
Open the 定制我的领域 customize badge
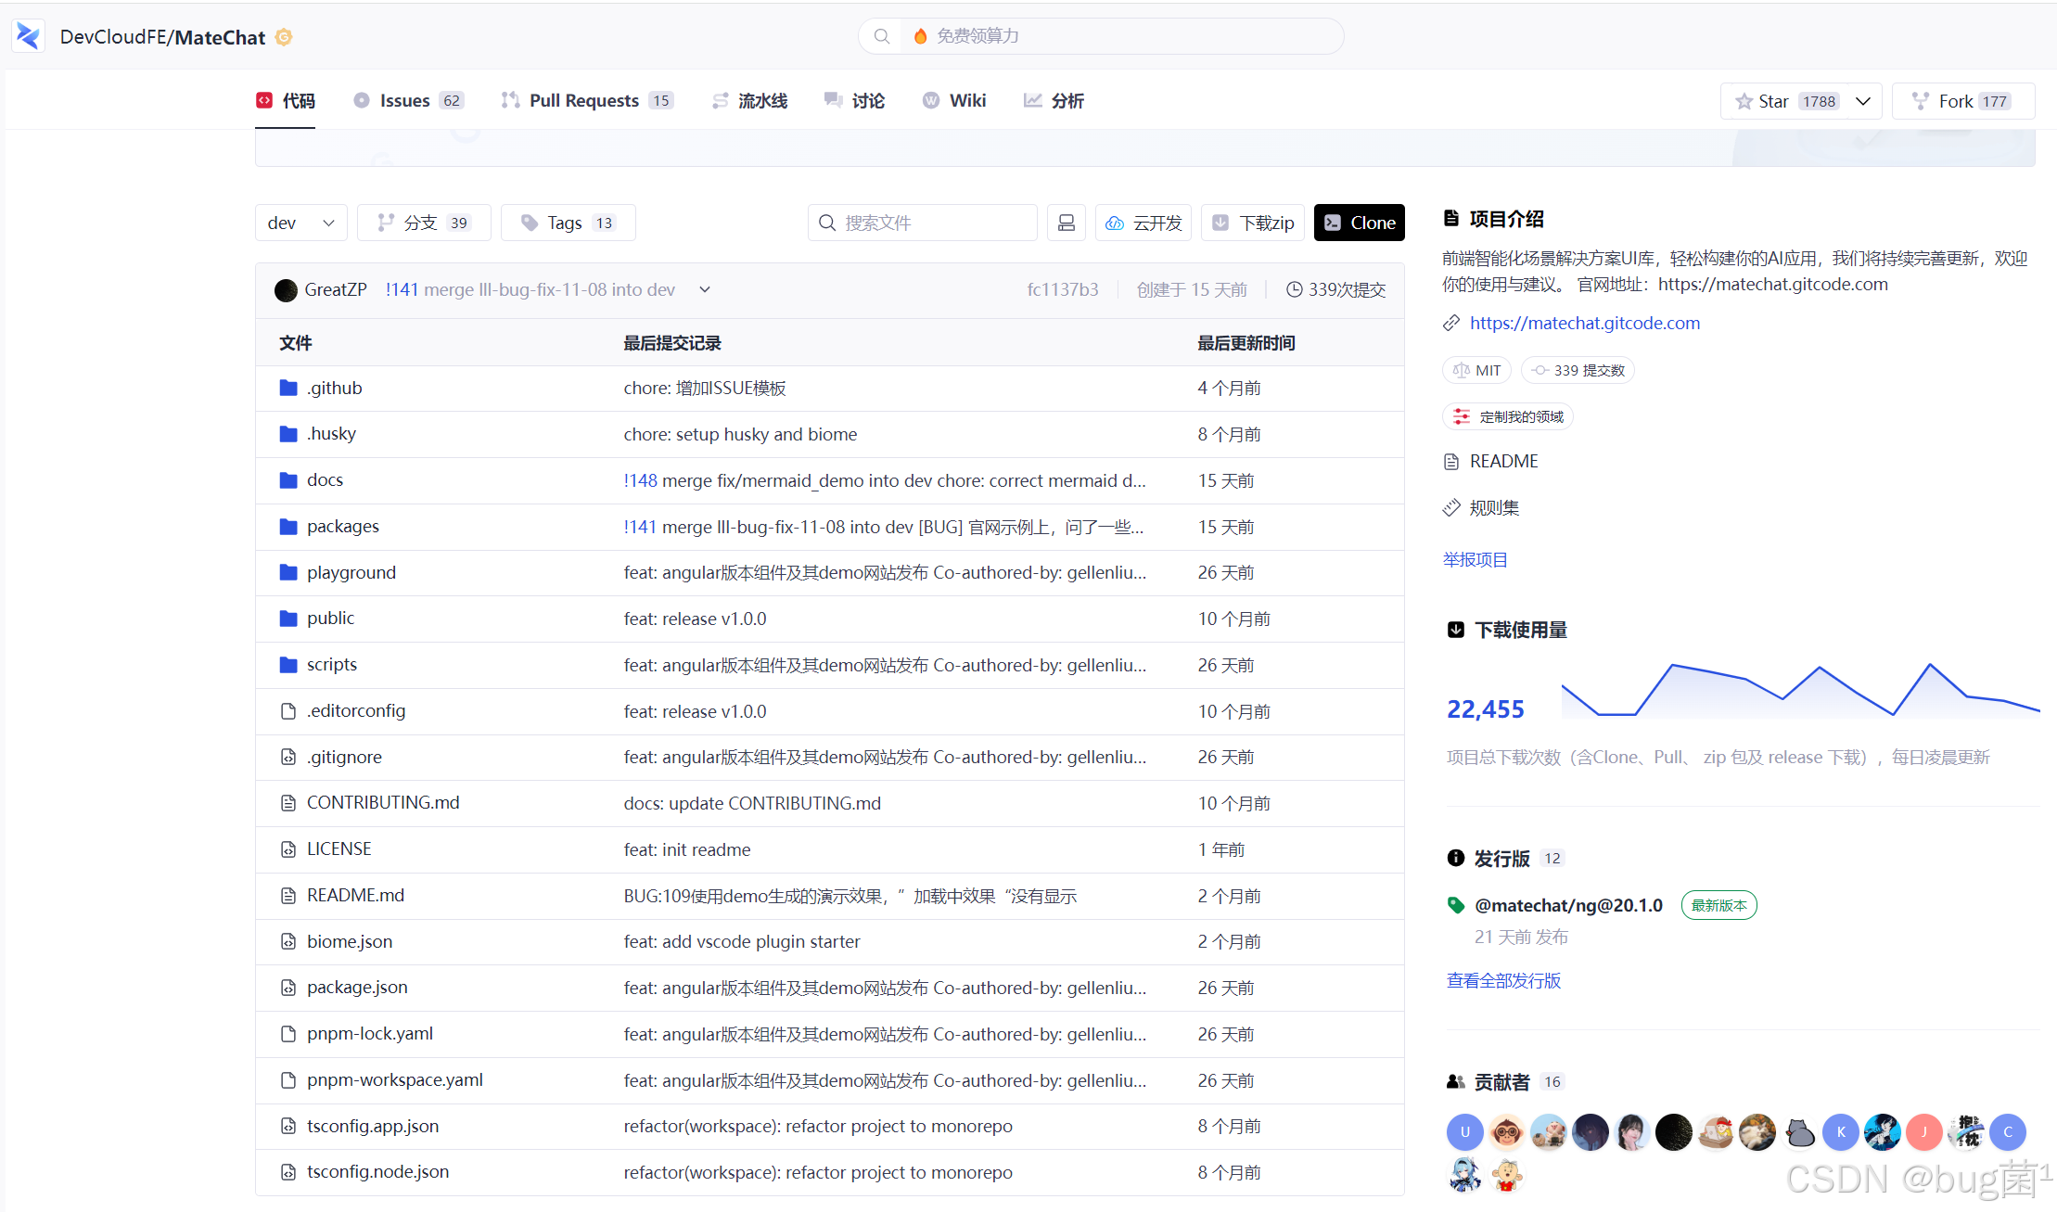(x=1508, y=416)
